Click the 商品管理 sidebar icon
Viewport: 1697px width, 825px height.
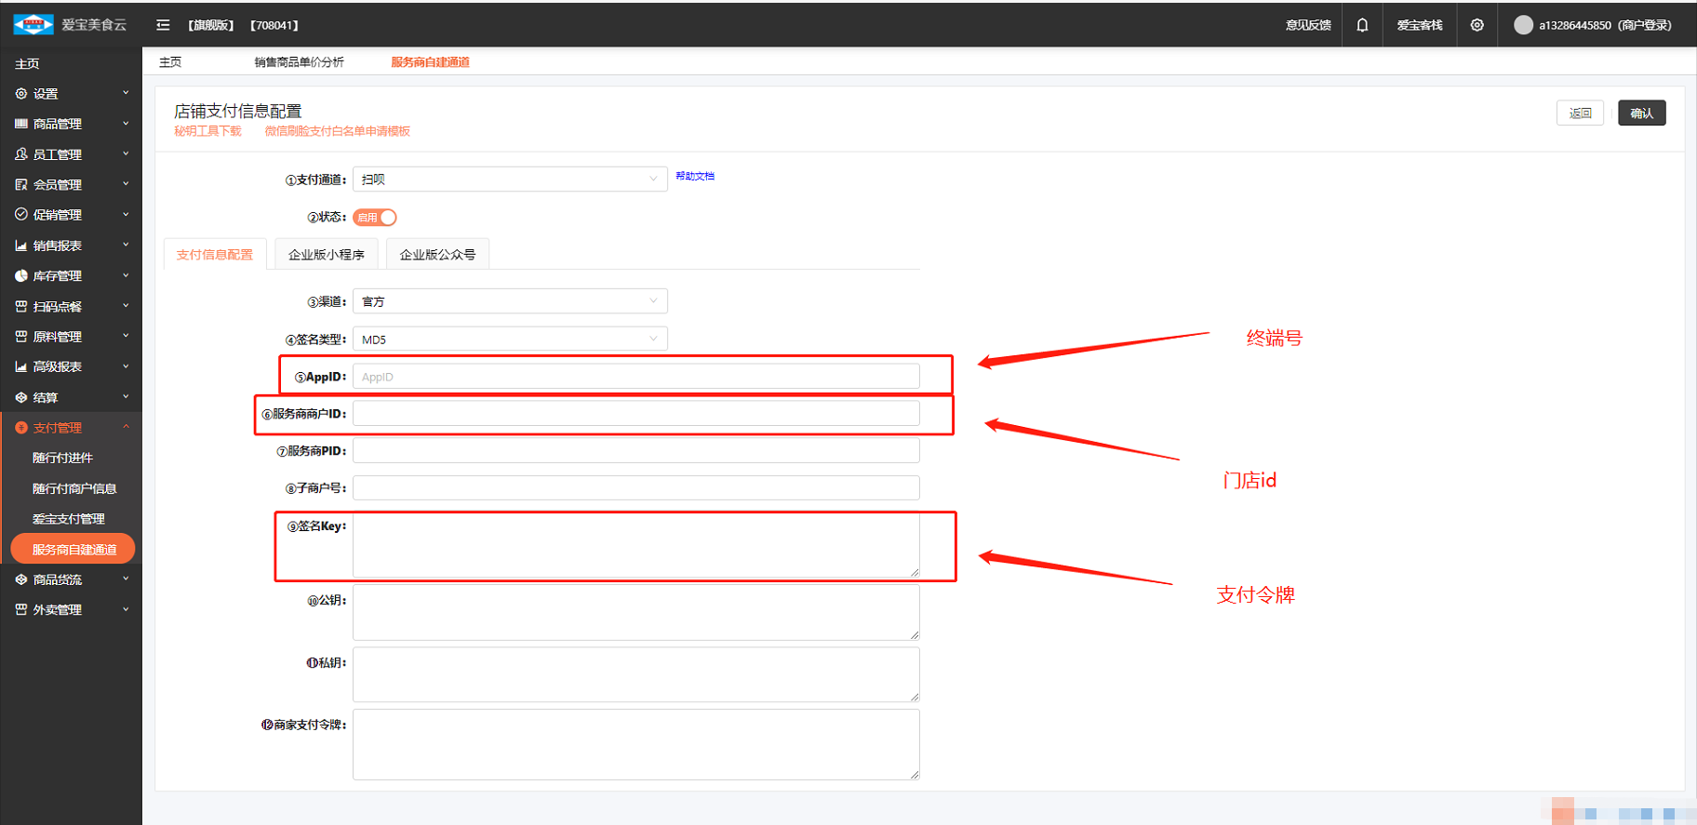[x=20, y=124]
